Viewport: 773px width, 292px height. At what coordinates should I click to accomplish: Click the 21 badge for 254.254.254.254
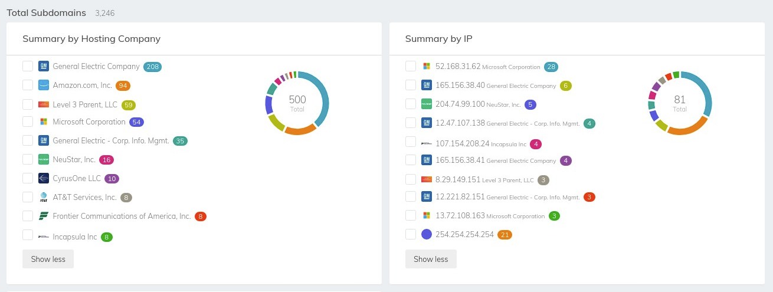(x=505, y=235)
